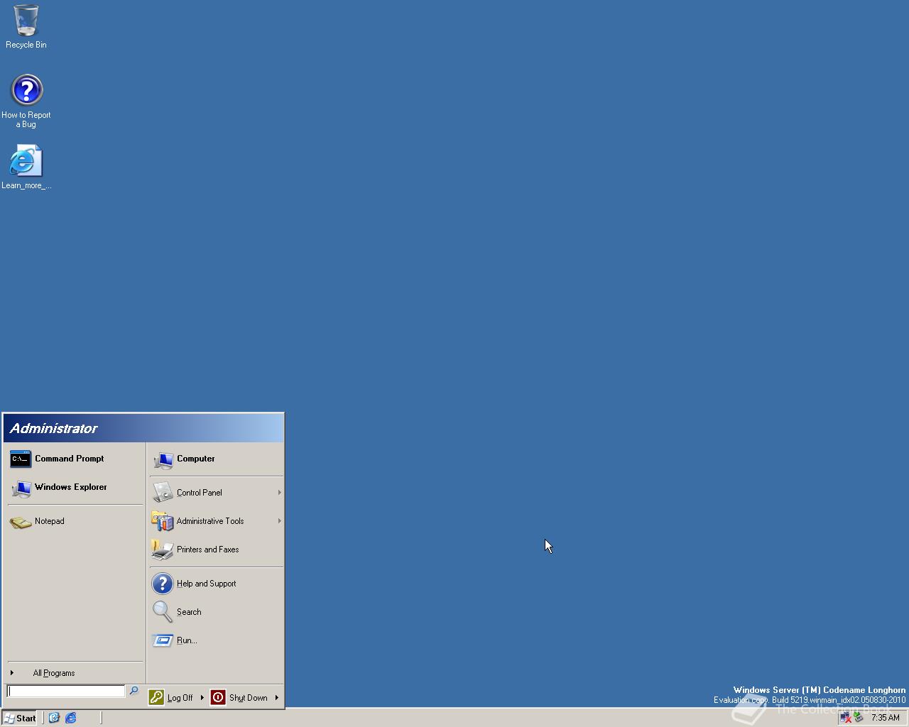The image size is (909, 727).
Task: Open the disconnected network tray icon
Action: pos(845,718)
